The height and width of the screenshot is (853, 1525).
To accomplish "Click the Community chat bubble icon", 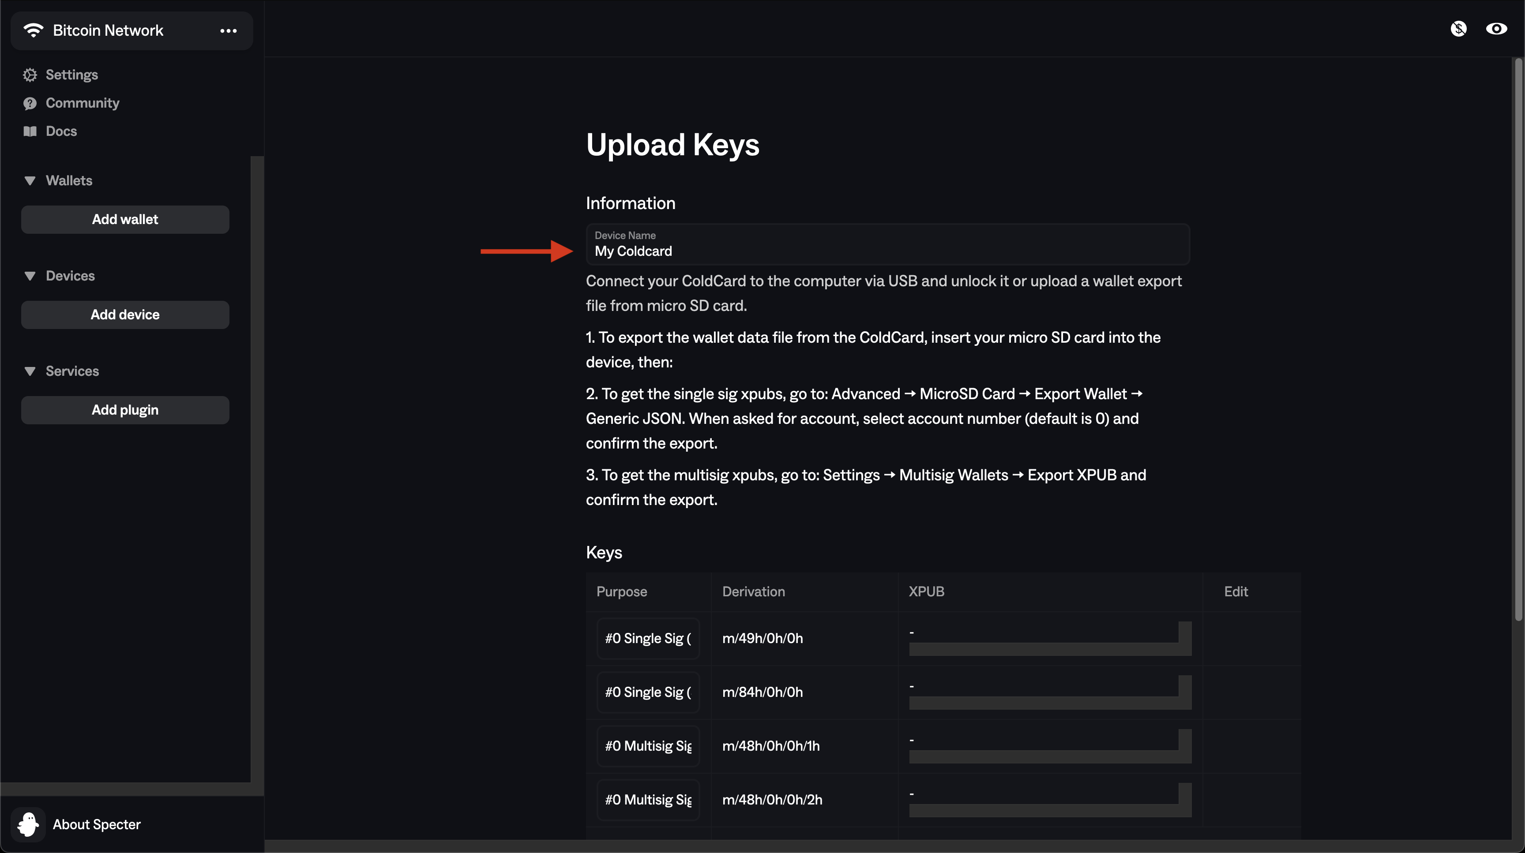I will (30, 104).
